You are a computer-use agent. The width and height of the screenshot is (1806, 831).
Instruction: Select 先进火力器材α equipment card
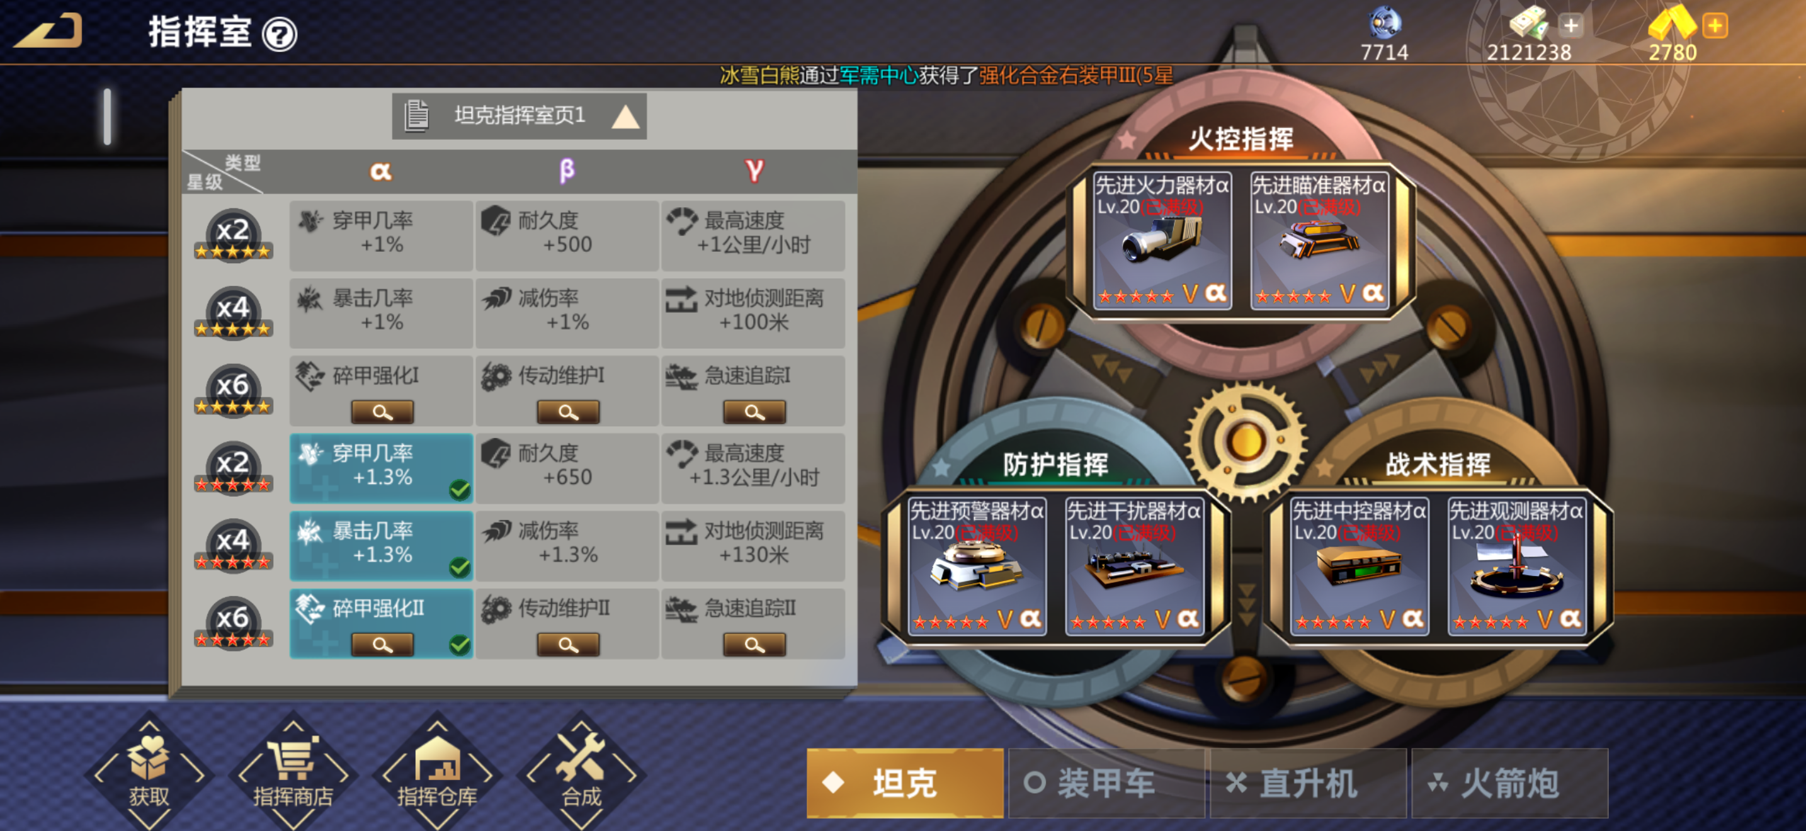click(x=1162, y=240)
